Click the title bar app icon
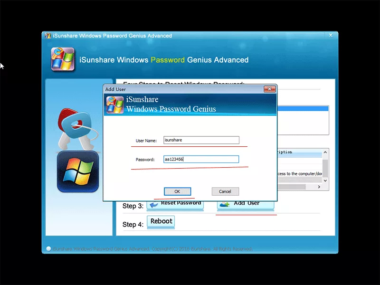 click(x=48, y=36)
